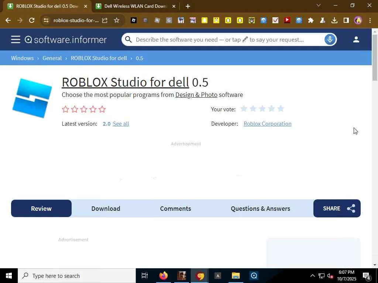The width and height of the screenshot is (378, 283).
Task: Open the Extensions puzzle piece menu
Action: (310, 21)
